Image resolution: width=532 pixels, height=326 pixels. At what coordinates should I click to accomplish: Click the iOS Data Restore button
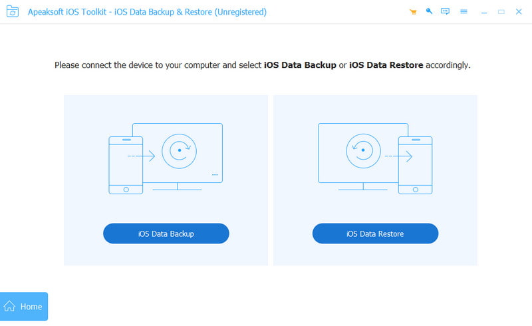(x=375, y=234)
